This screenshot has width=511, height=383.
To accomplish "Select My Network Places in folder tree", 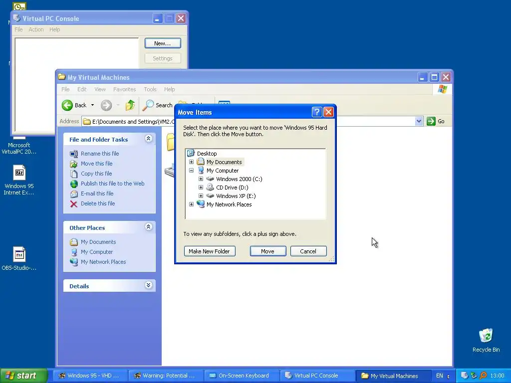I will click(x=229, y=204).
